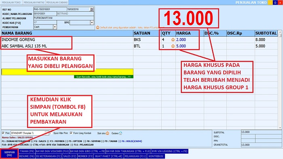Click the SUBTOTAL column header
The height and width of the screenshot is (159, 283).
(x=266, y=33)
